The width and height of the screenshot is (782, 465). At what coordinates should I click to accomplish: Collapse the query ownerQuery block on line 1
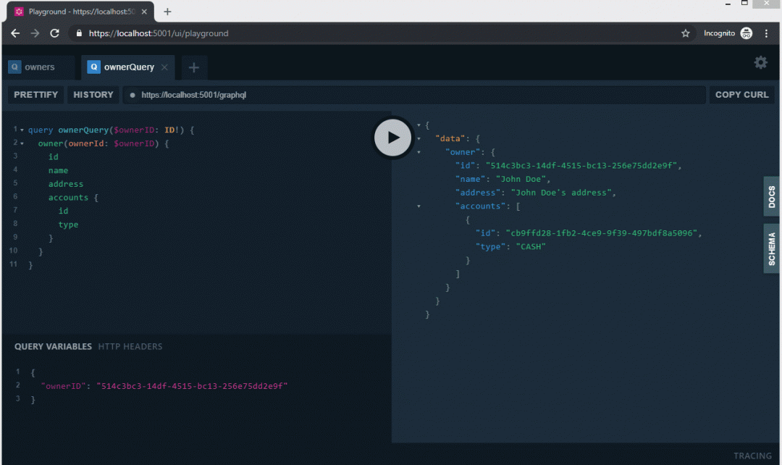click(x=22, y=130)
